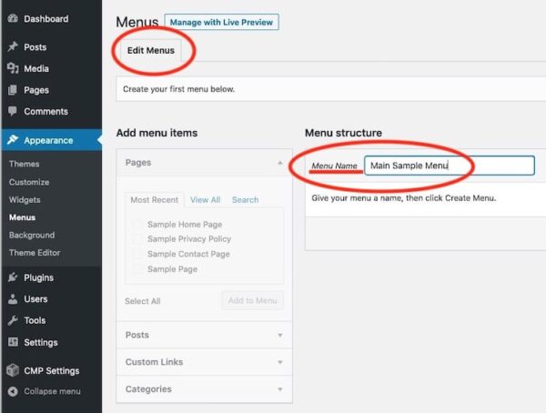This screenshot has height=413, width=546.
Task: Go to Customize submenu
Action: click(29, 182)
